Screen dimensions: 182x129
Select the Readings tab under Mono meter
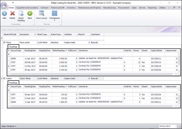(x=13, y=46)
